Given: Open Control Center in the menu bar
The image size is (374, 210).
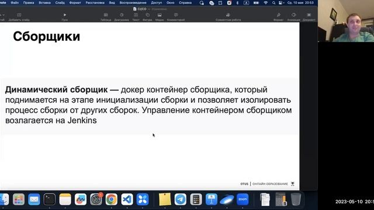Looking at the screenshot, I should [281, 3].
